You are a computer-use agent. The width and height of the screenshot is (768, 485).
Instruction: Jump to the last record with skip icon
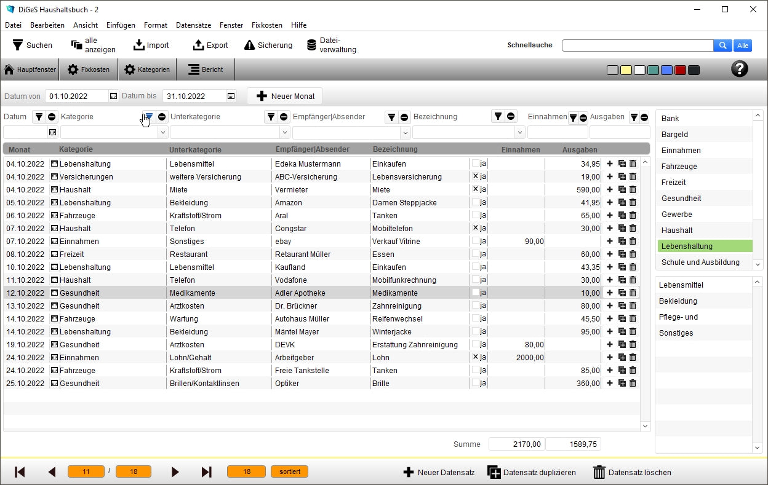click(x=207, y=472)
